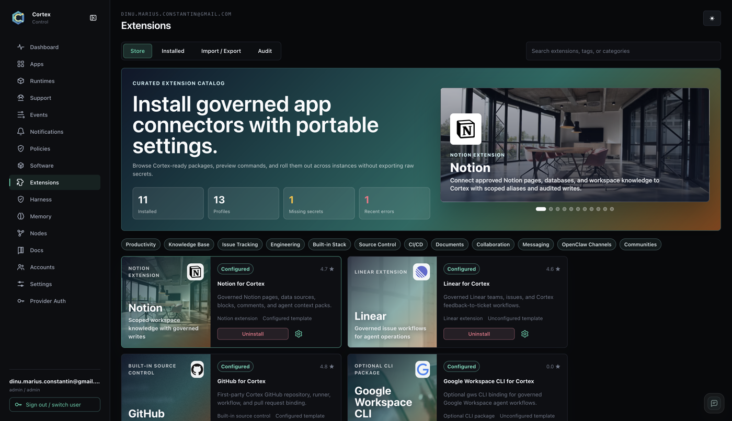The height and width of the screenshot is (421, 732).
Task: Open Software in the sidebar
Action: 55,166
